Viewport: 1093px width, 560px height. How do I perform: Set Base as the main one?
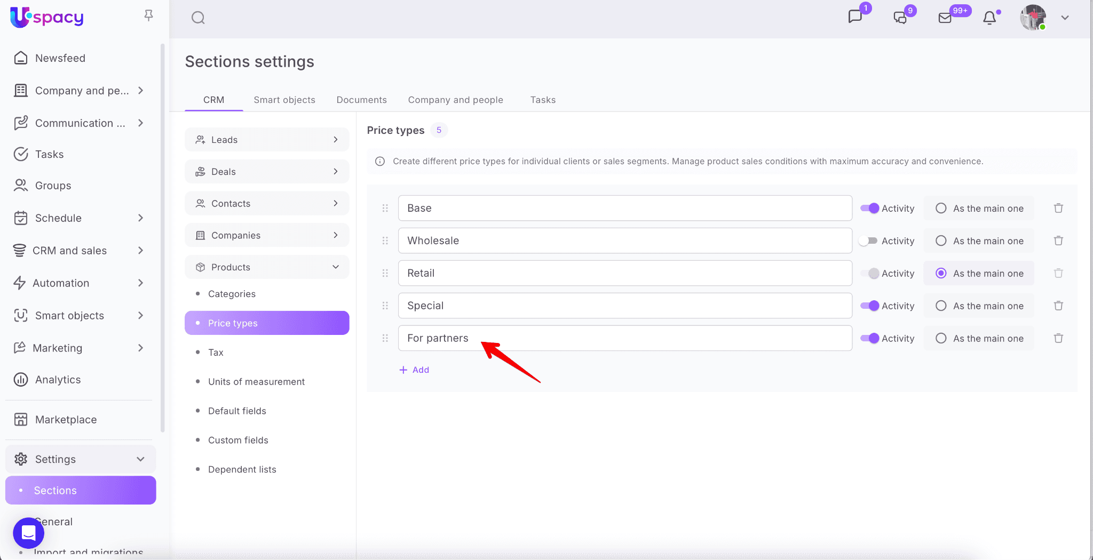(x=941, y=208)
